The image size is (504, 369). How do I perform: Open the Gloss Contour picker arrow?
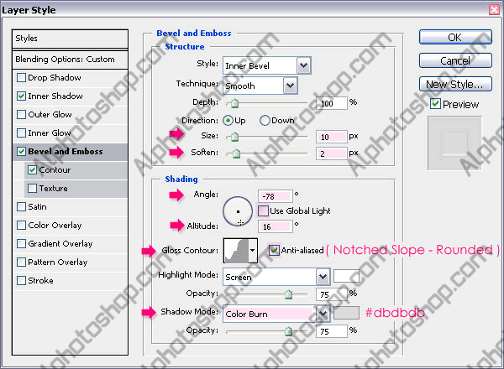[253, 251]
